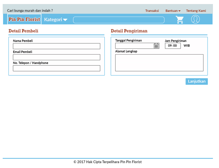Open the Bantuan dropdown menu

[x=173, y=11]
